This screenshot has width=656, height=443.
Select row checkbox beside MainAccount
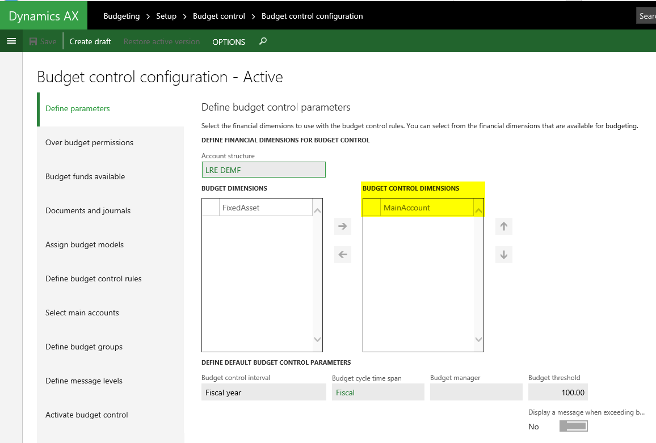(372, 208)
